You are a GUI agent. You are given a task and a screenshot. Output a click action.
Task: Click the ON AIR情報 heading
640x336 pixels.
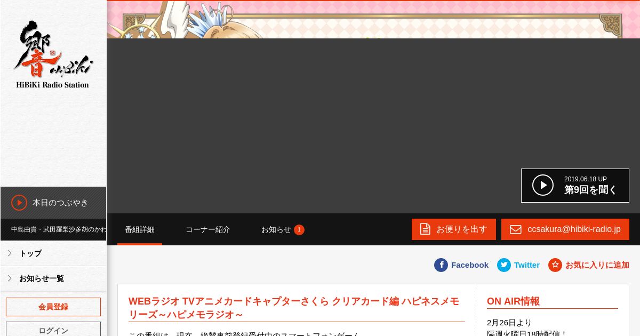click(x=513, y=301)
